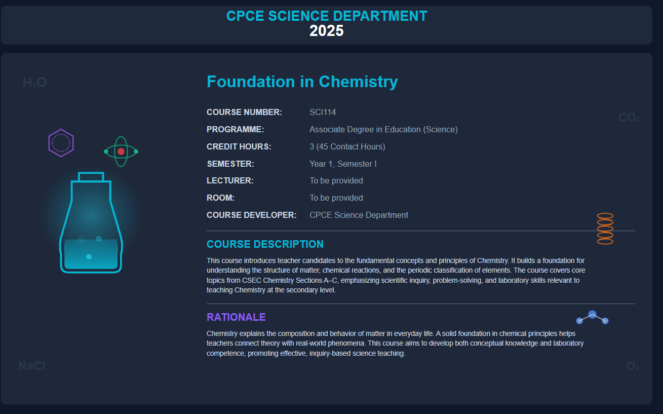Click the Course Description section heading
The width and height of the screenshot is (663, 414).
[265, 244]
